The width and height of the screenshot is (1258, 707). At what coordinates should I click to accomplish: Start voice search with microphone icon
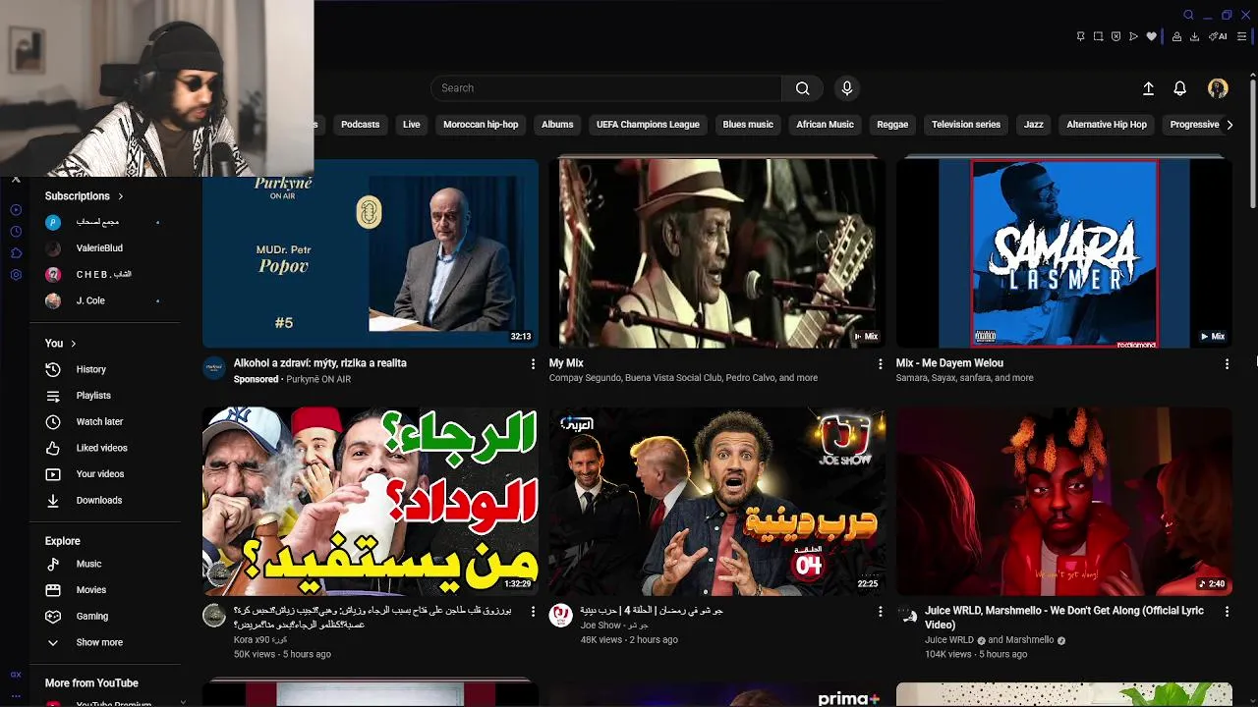click(847, 88)
